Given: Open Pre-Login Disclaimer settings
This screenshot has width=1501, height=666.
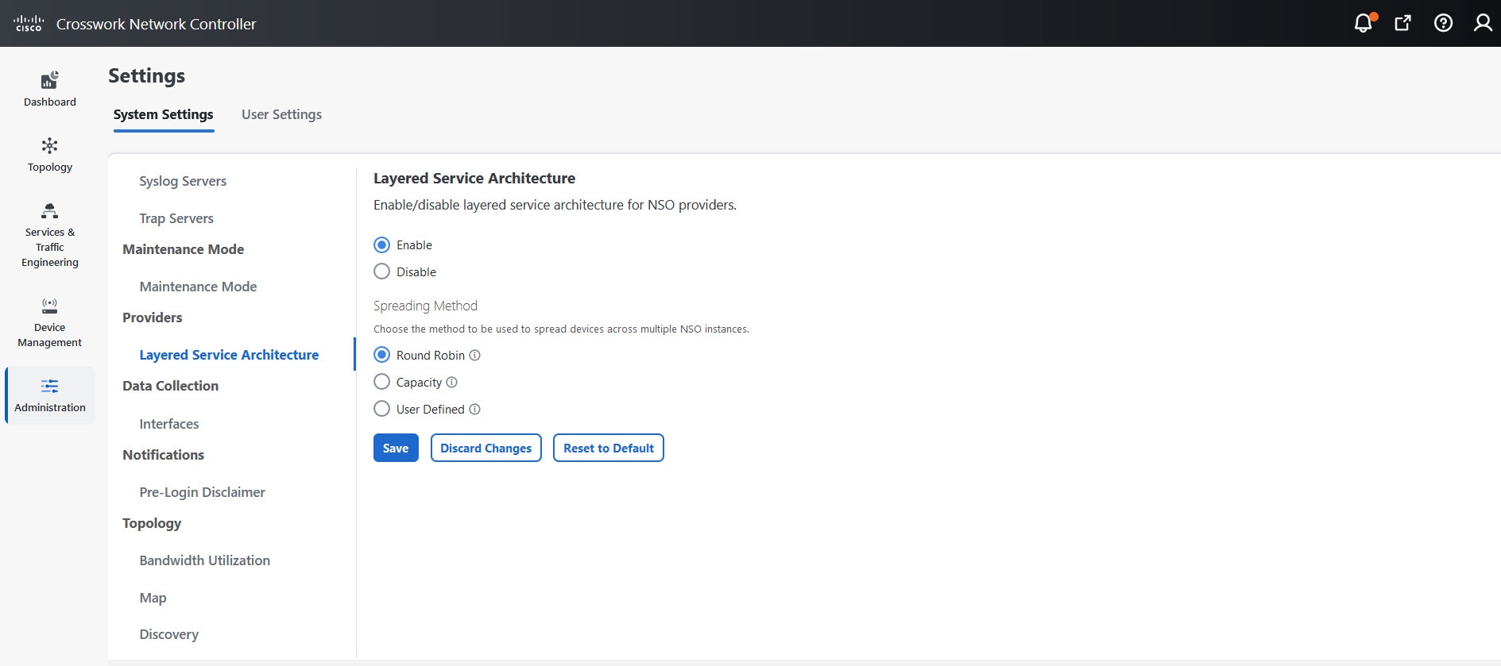Looking at the screenshot, I should tap(202, 492).
